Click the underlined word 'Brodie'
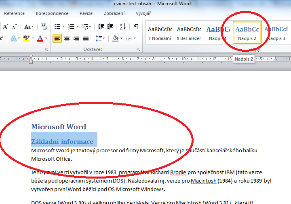Image resolution: width=291 pixels, height=204 pixels. pyautogui.click(x=178, y=172)
